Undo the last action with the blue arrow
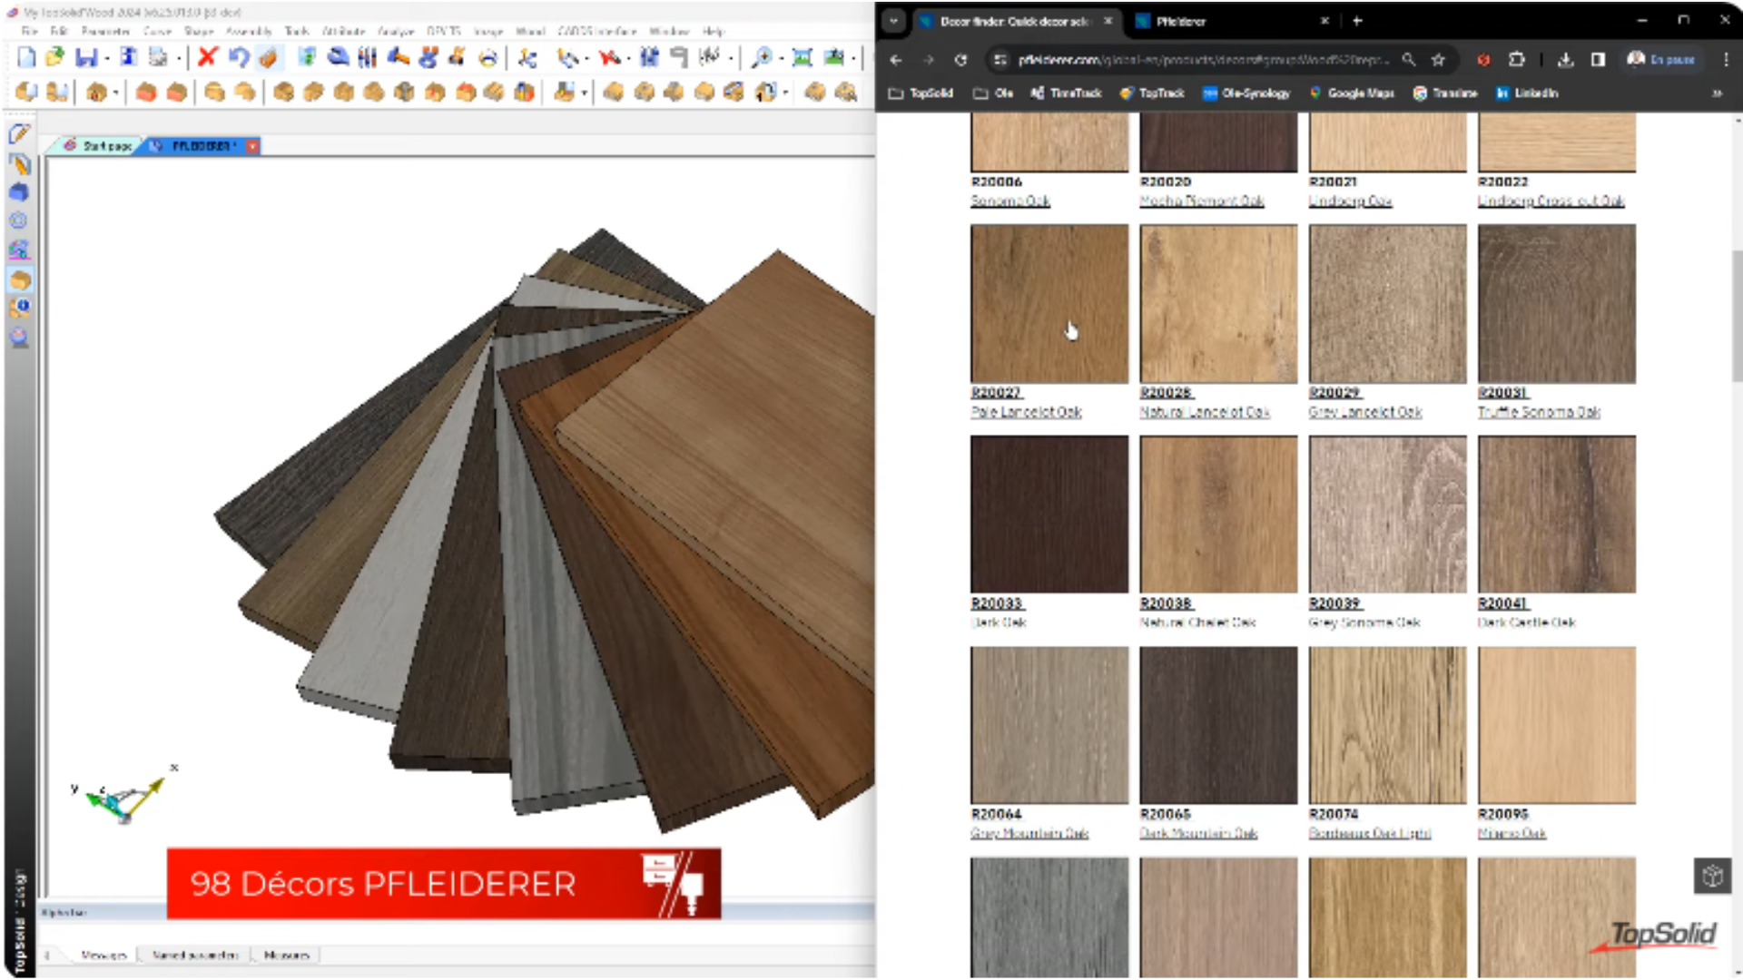This screenshot has height=980, width=1743. (x=239, y=57)
